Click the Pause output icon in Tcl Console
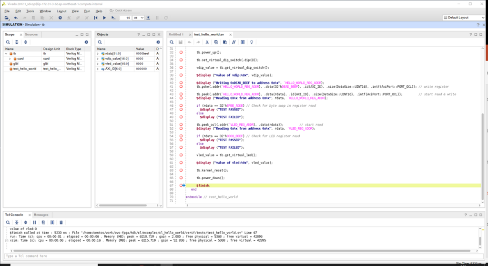Viewport: 488px width, 266px height. point(34,223)
